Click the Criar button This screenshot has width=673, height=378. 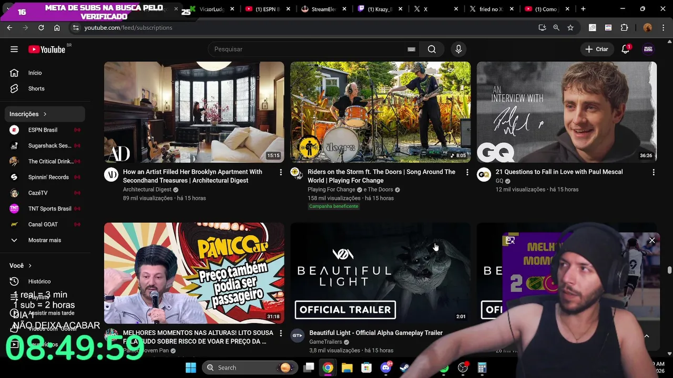[x=597, y=49]
